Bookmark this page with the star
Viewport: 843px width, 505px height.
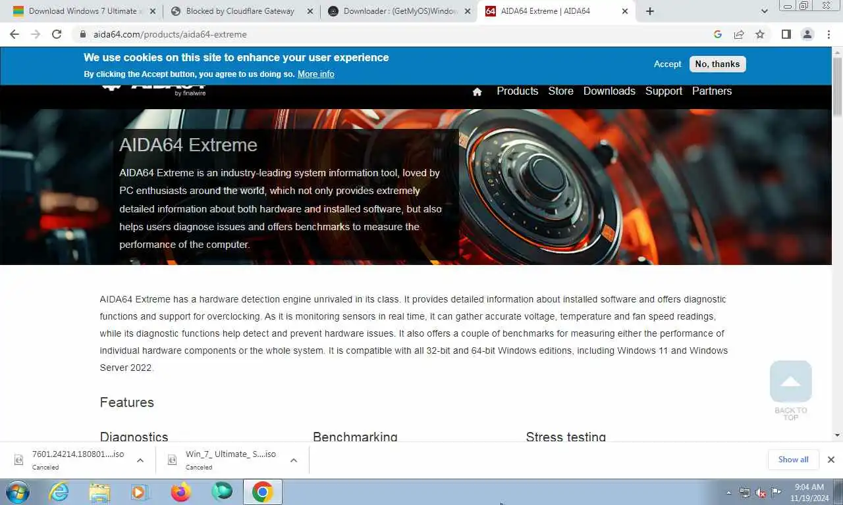click(760, 34)
